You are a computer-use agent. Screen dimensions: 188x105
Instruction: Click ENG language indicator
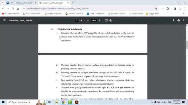169,102
